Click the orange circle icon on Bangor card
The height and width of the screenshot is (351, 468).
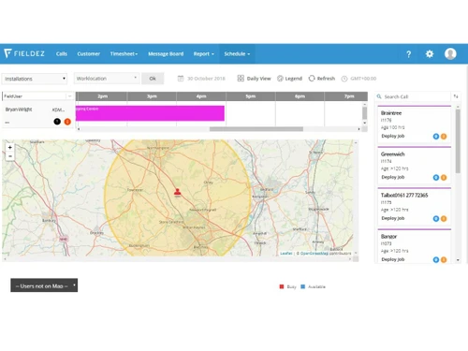444,259
